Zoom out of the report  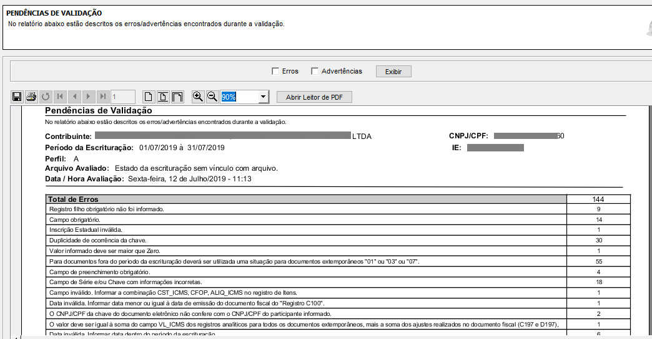(212, 97)
